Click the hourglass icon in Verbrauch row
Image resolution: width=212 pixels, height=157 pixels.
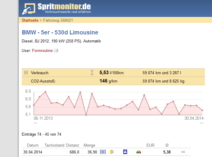coord(92,73)
